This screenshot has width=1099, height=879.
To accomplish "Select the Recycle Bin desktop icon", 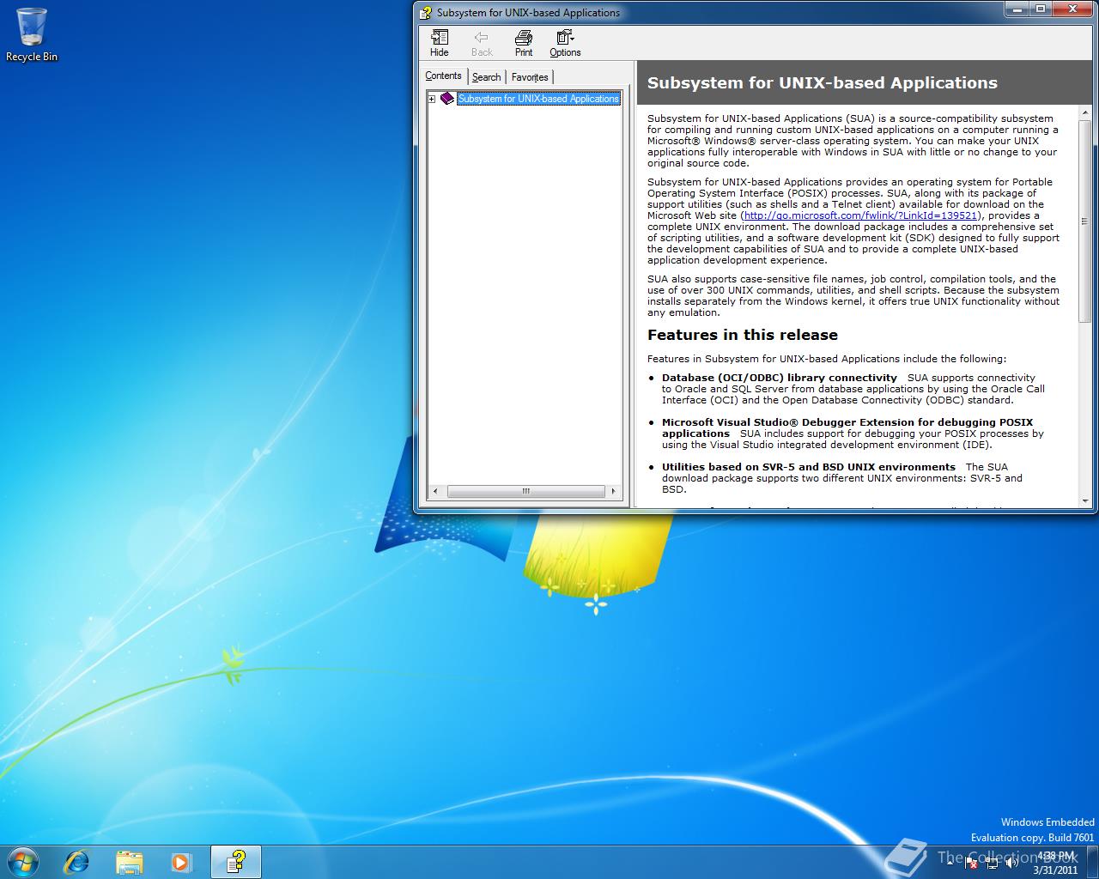I will pyautogui.click(x=32, y=34).
